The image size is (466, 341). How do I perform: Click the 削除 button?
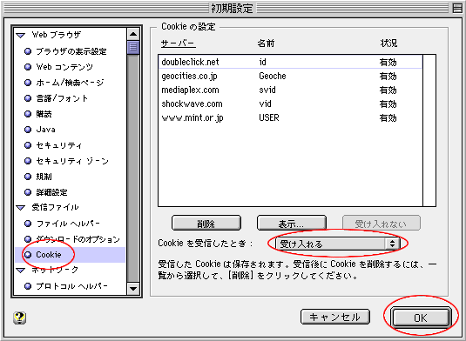[x=206, y=224]
